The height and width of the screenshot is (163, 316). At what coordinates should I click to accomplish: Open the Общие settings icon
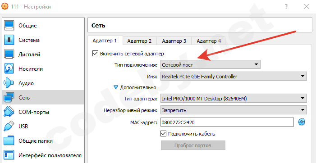click(9, 26)
